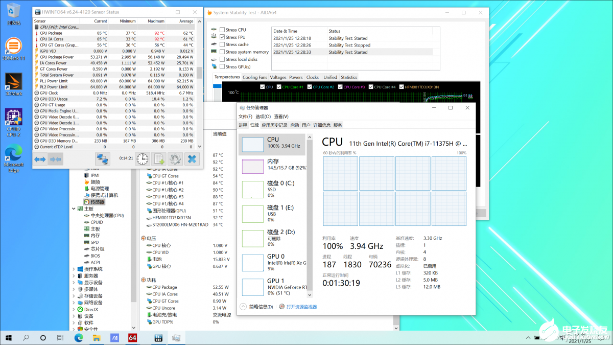This screenshot has width=613, height=345.
Task: Uncheck the Stress FPU checkbox
Action: (x=222, y=37)
